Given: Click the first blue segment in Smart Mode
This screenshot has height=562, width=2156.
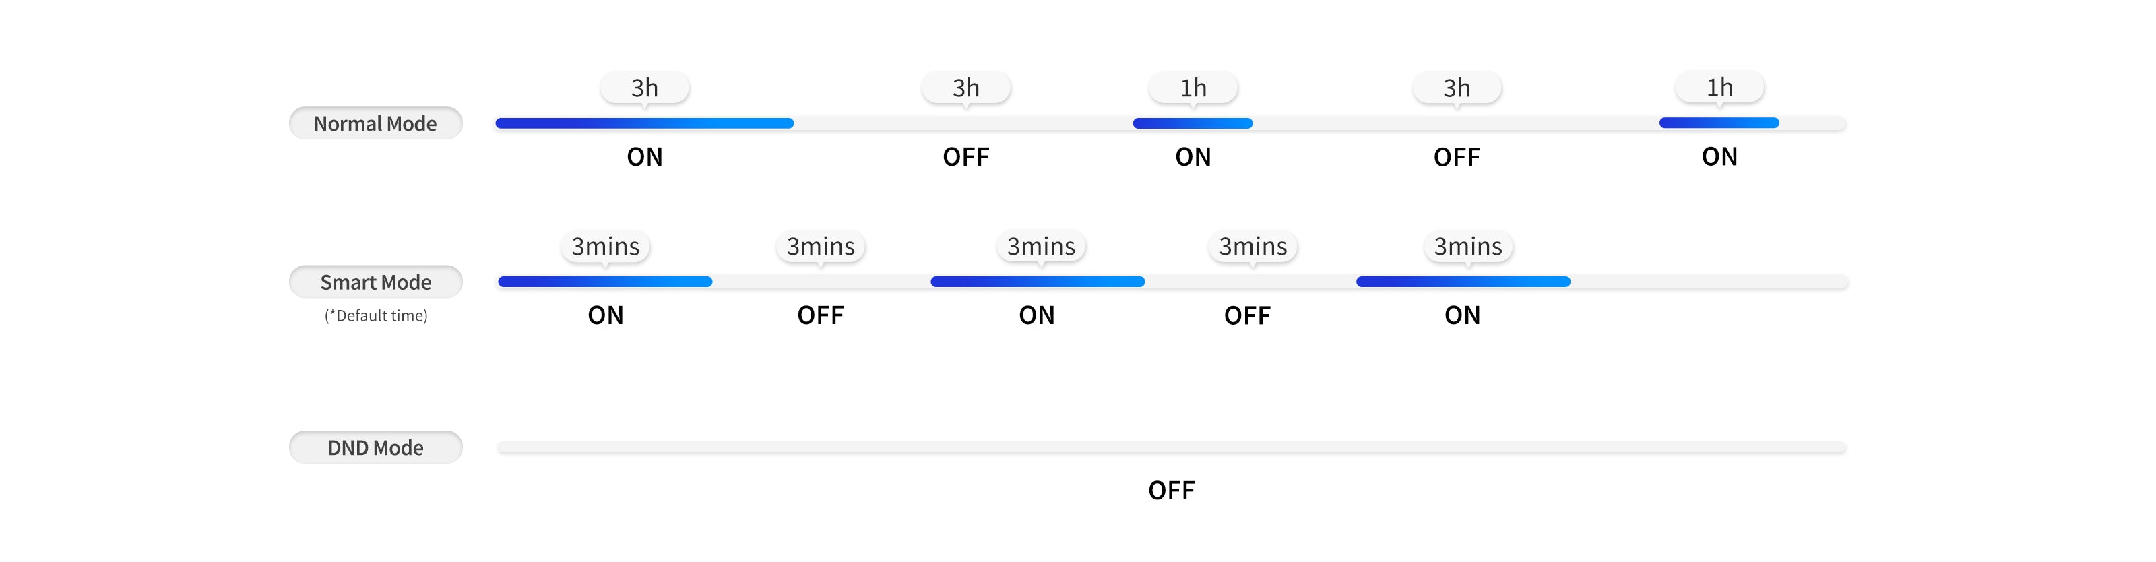Looking at the screenshot, I should coord(605,282).
